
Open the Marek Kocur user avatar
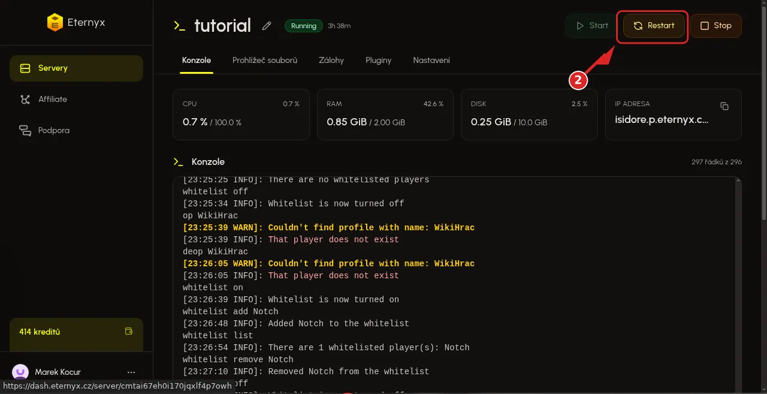(x=20, y=372)
